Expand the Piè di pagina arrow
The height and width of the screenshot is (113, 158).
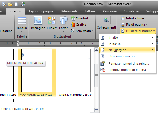point(147,25)
